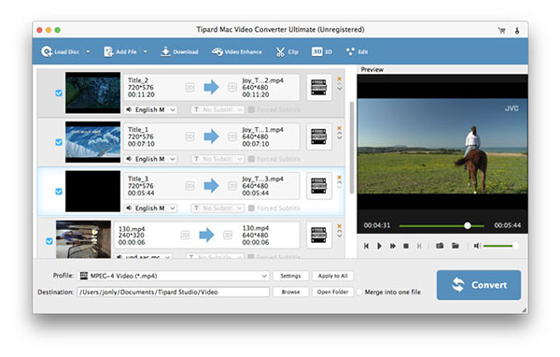Expand the Load Disc dropdown arrow
560x357 pixels.
pyautogui.click(x=88, y=52)
